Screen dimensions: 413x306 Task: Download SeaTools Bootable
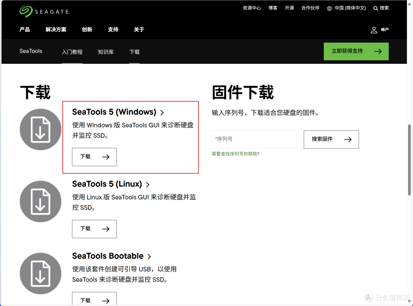[94, 299]
